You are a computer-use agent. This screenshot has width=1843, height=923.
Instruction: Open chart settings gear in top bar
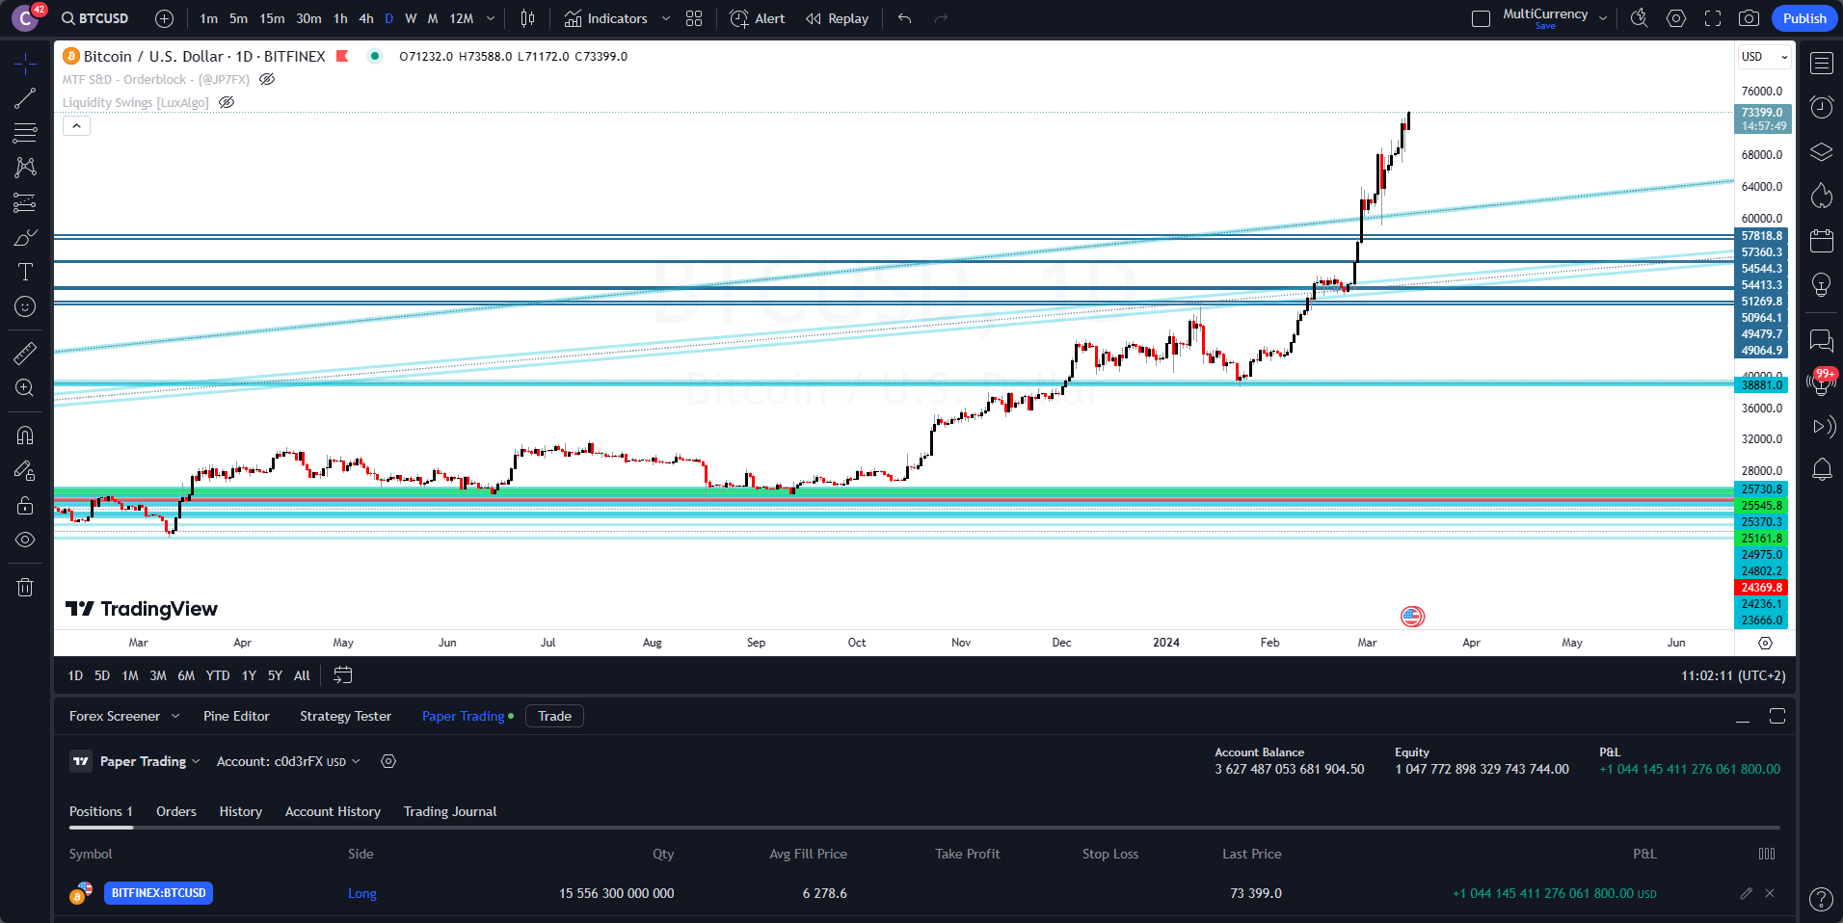tap(1676, 18)
